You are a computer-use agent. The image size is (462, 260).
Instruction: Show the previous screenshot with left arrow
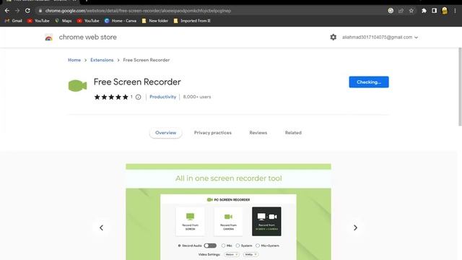[x=101, y=227]
